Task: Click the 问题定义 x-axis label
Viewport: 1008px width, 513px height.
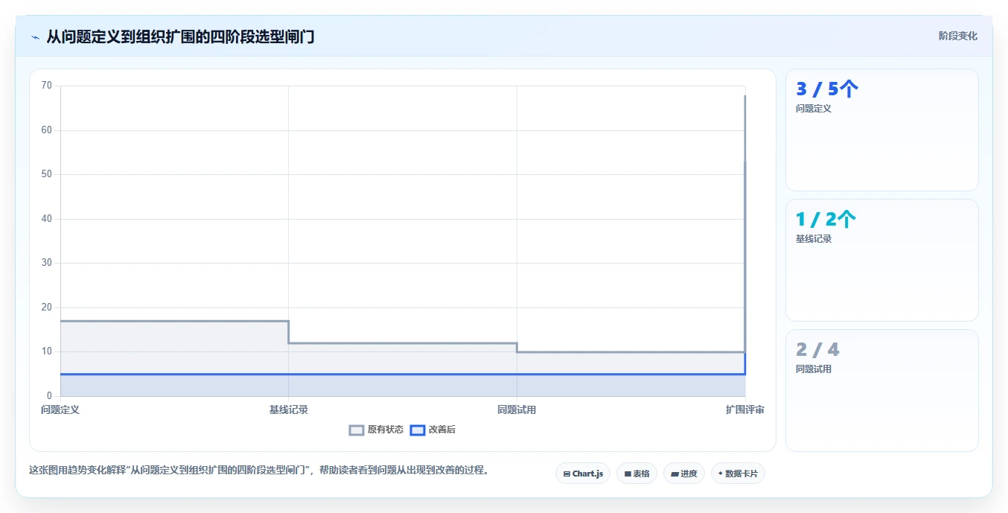Action: coord(60,410)
